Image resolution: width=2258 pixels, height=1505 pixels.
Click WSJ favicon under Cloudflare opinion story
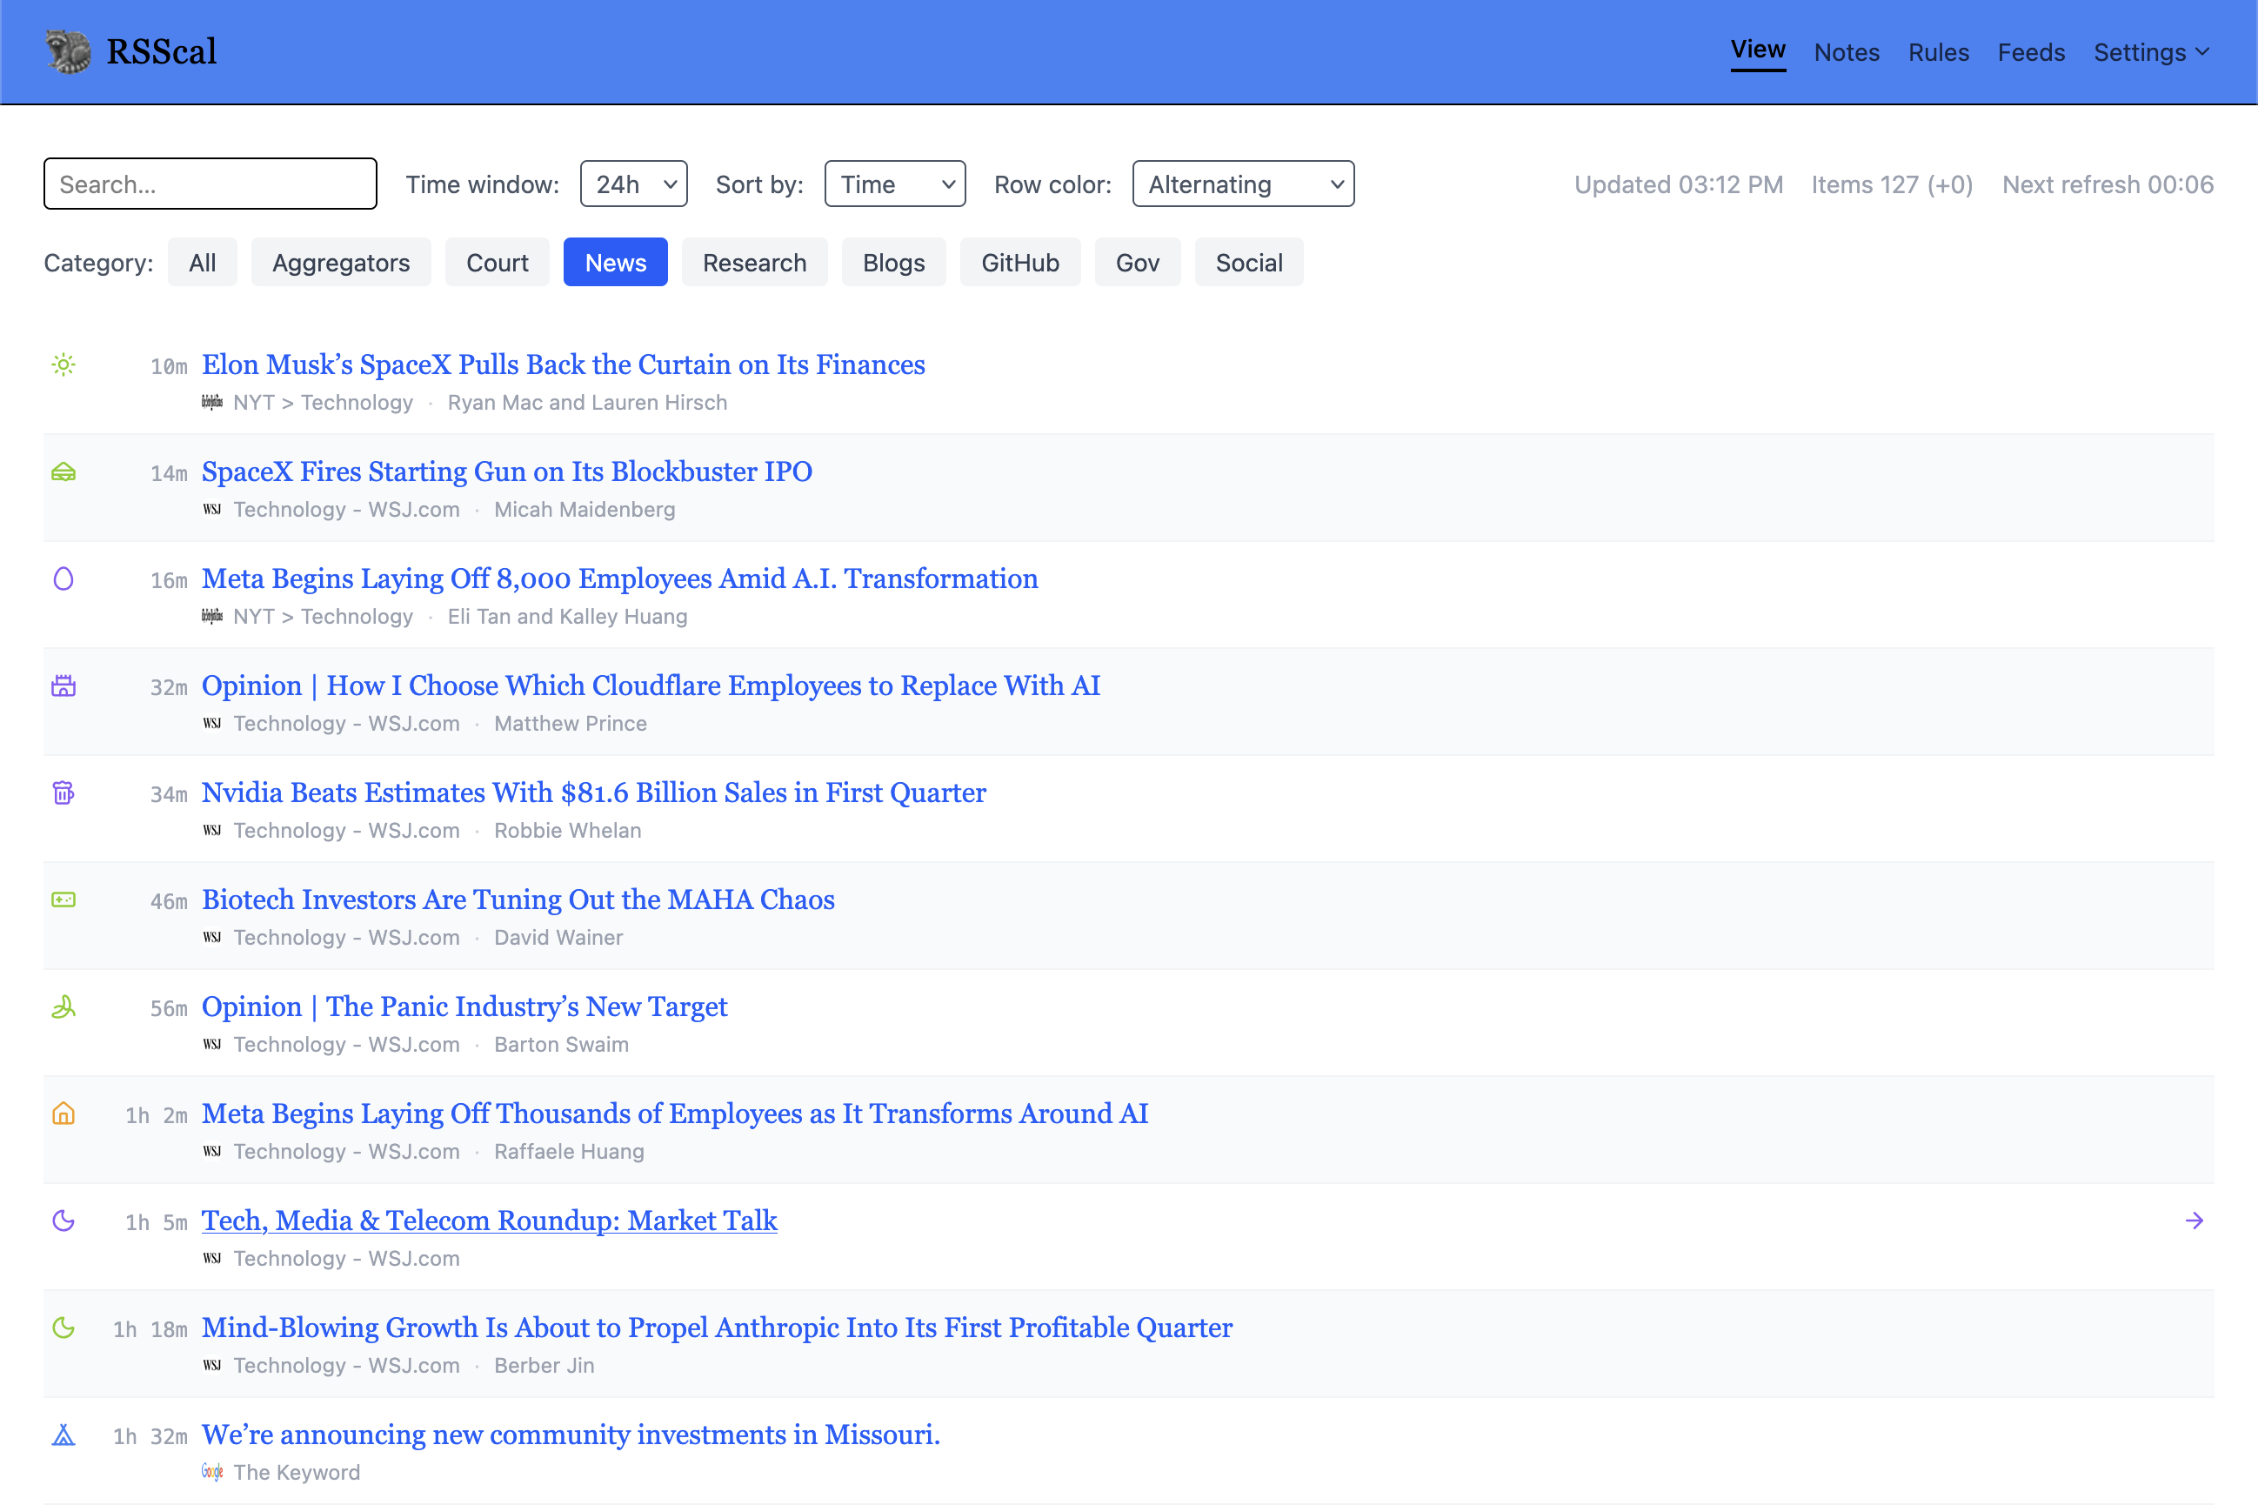[212, 724]
